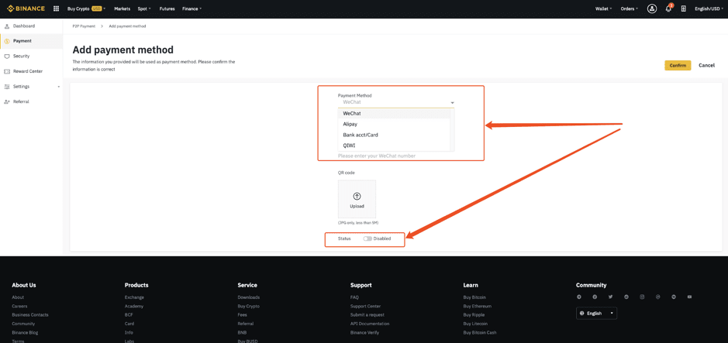The image size is (728, 343).
Task: Click the Binance logo in header
Action: click(26, 9)
